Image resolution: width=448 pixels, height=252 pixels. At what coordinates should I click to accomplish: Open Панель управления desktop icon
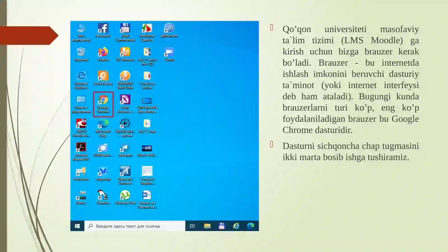pos(81,104)
